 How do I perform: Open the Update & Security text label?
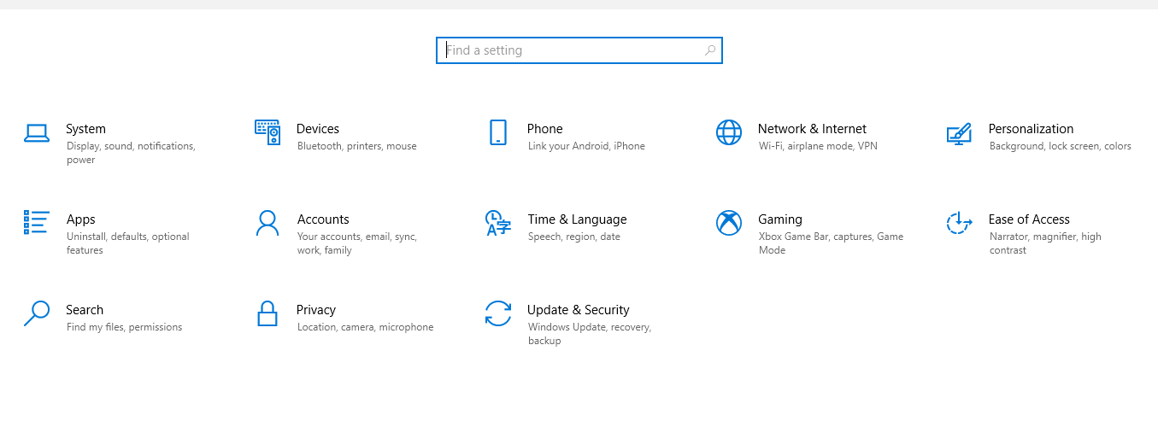(579, 310)
